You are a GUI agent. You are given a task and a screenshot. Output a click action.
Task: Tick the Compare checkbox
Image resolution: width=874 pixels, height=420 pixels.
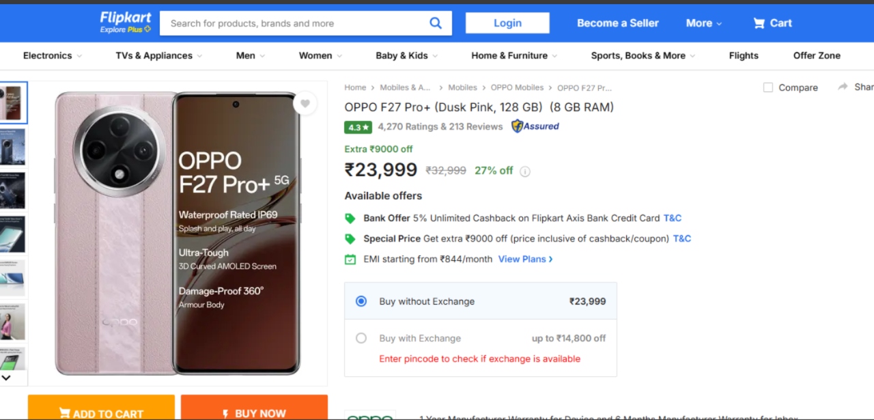[x=768, y=87]
